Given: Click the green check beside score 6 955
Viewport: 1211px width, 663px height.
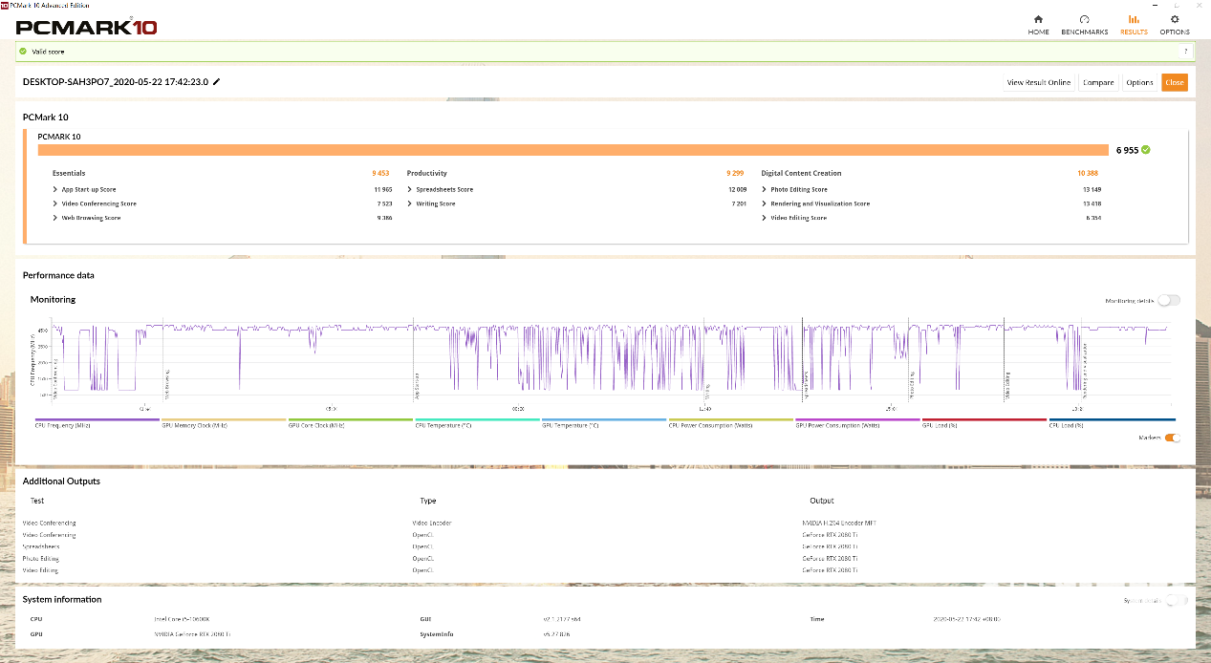Looking at the screenshot, I should pyautogui.click(x=1145, y=150).
